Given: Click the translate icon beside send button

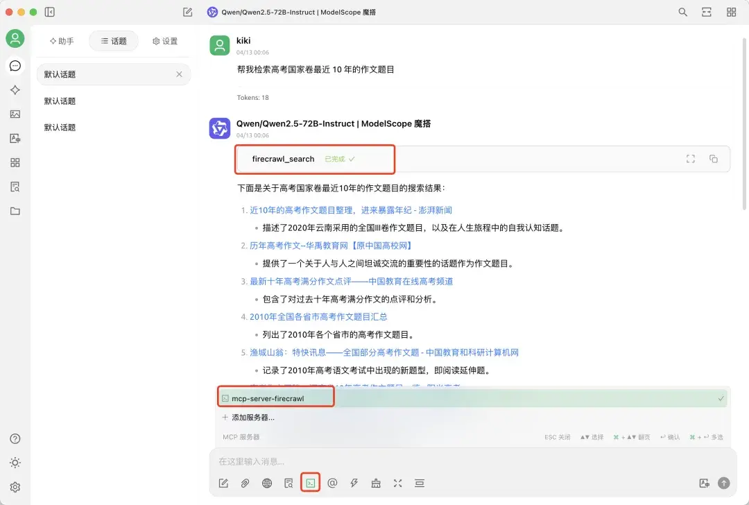Looking at the screenshot, I should (x=704, y=483).
